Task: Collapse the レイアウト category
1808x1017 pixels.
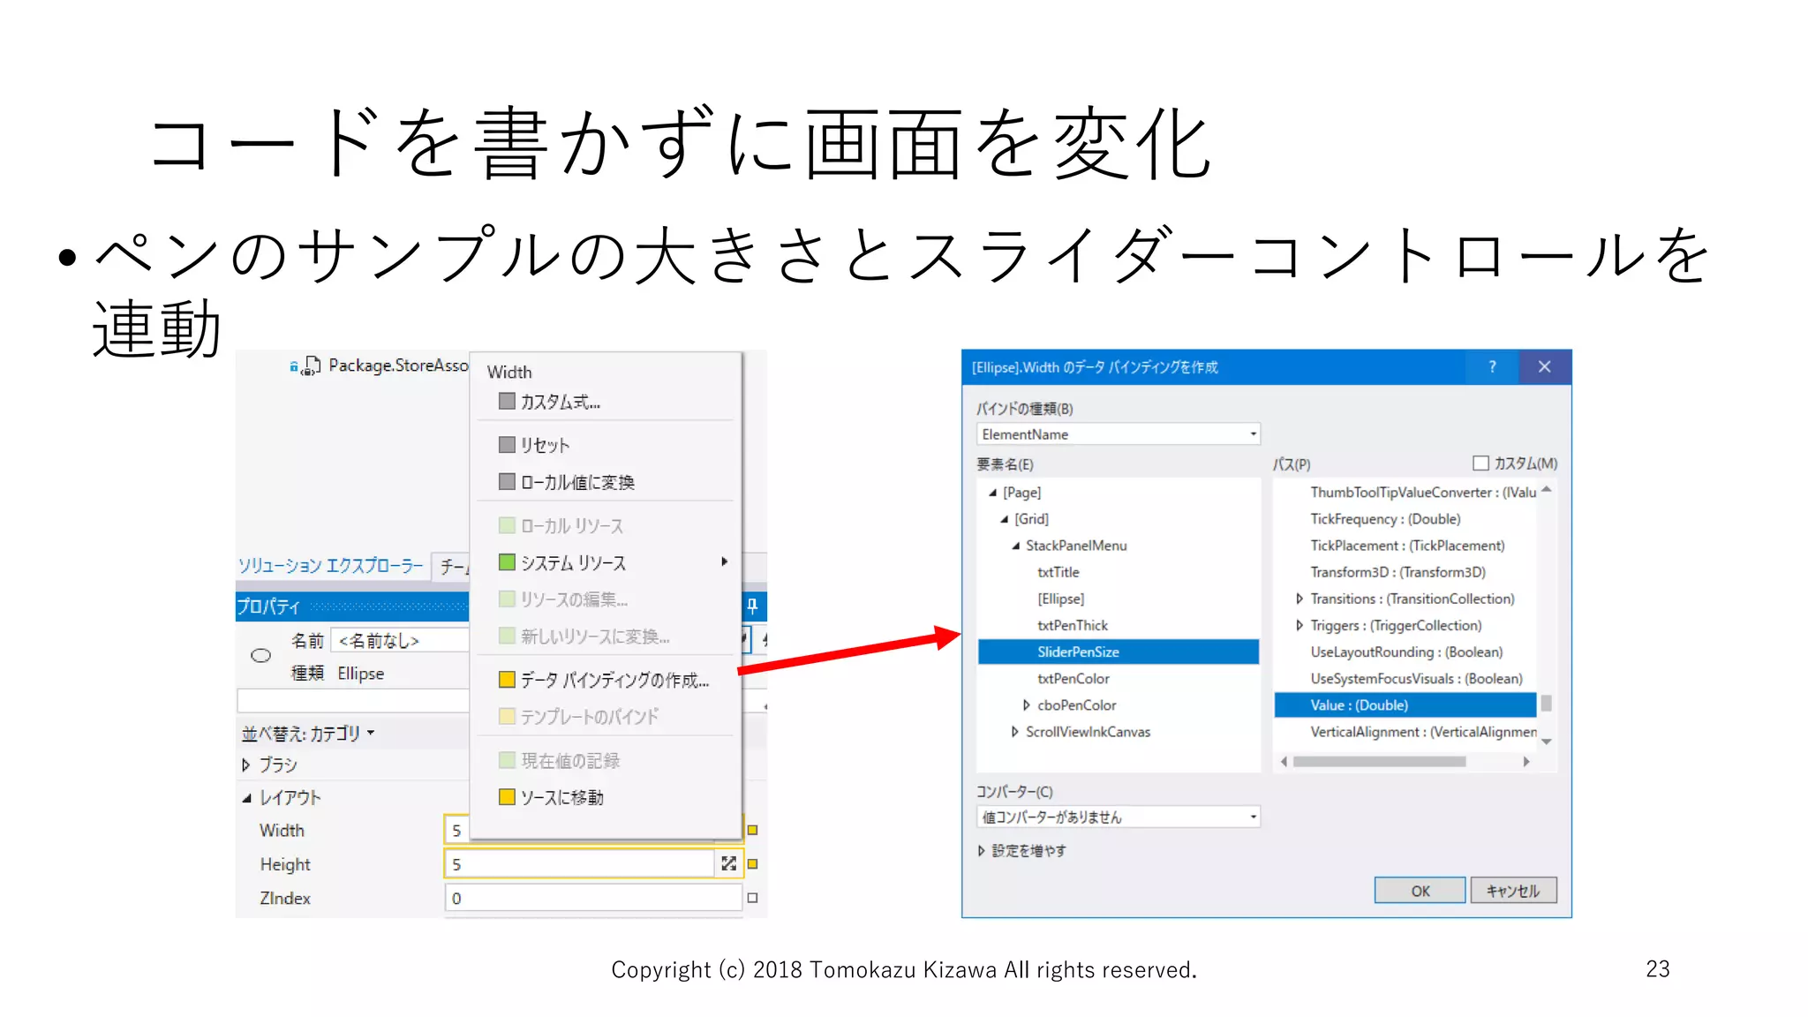Action: pyautogui.click(x=246, y=798)
